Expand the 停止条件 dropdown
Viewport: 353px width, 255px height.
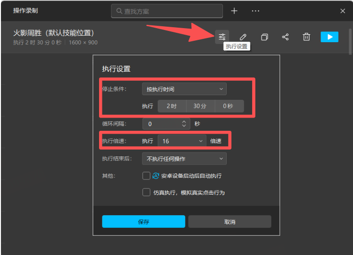pyautogui.click(x=184, y=89)
